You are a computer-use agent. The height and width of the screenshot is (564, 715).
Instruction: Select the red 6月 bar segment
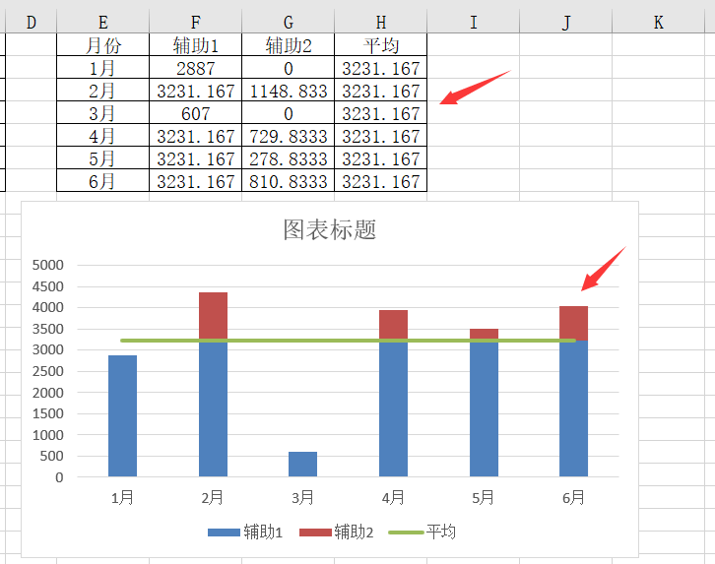573,322
